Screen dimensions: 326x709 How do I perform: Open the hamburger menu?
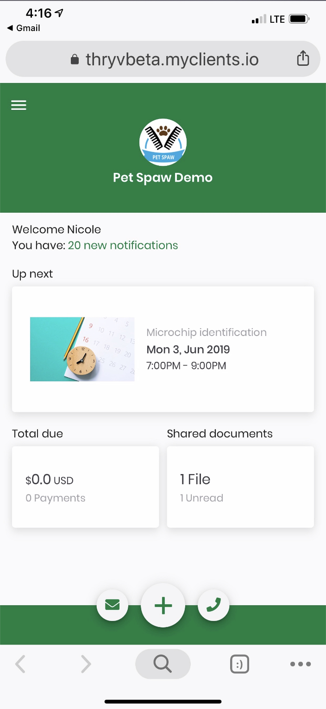pyautogui.click(x=19, y=105)
